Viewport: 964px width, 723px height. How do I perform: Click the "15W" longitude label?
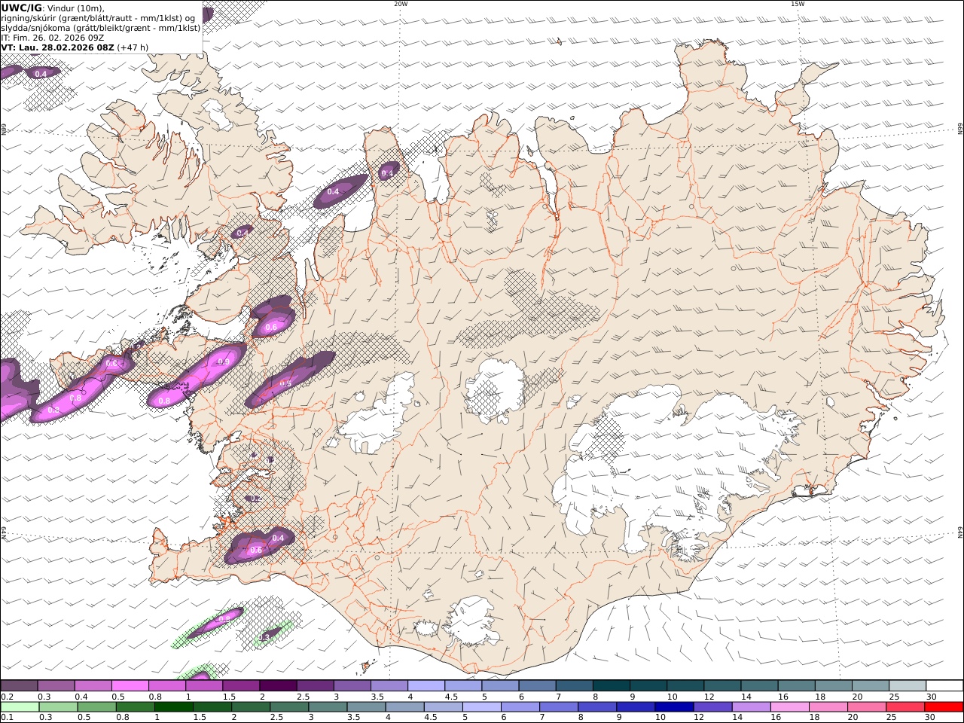coord(798,4)
